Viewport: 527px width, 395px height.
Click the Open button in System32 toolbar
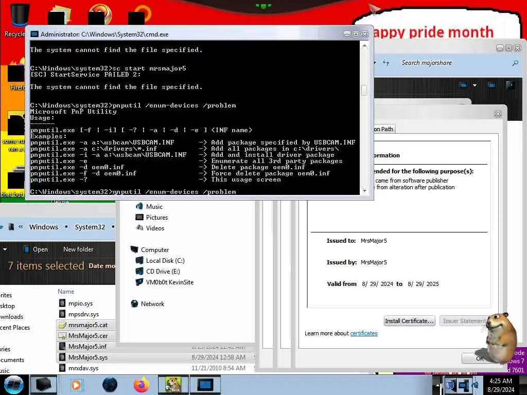click(36, 249)
